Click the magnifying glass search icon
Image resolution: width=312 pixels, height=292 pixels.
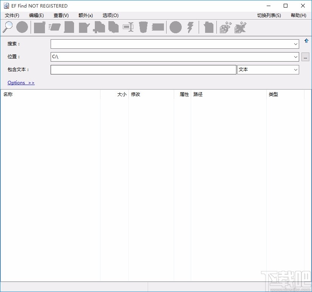click(x=8, y=27)
